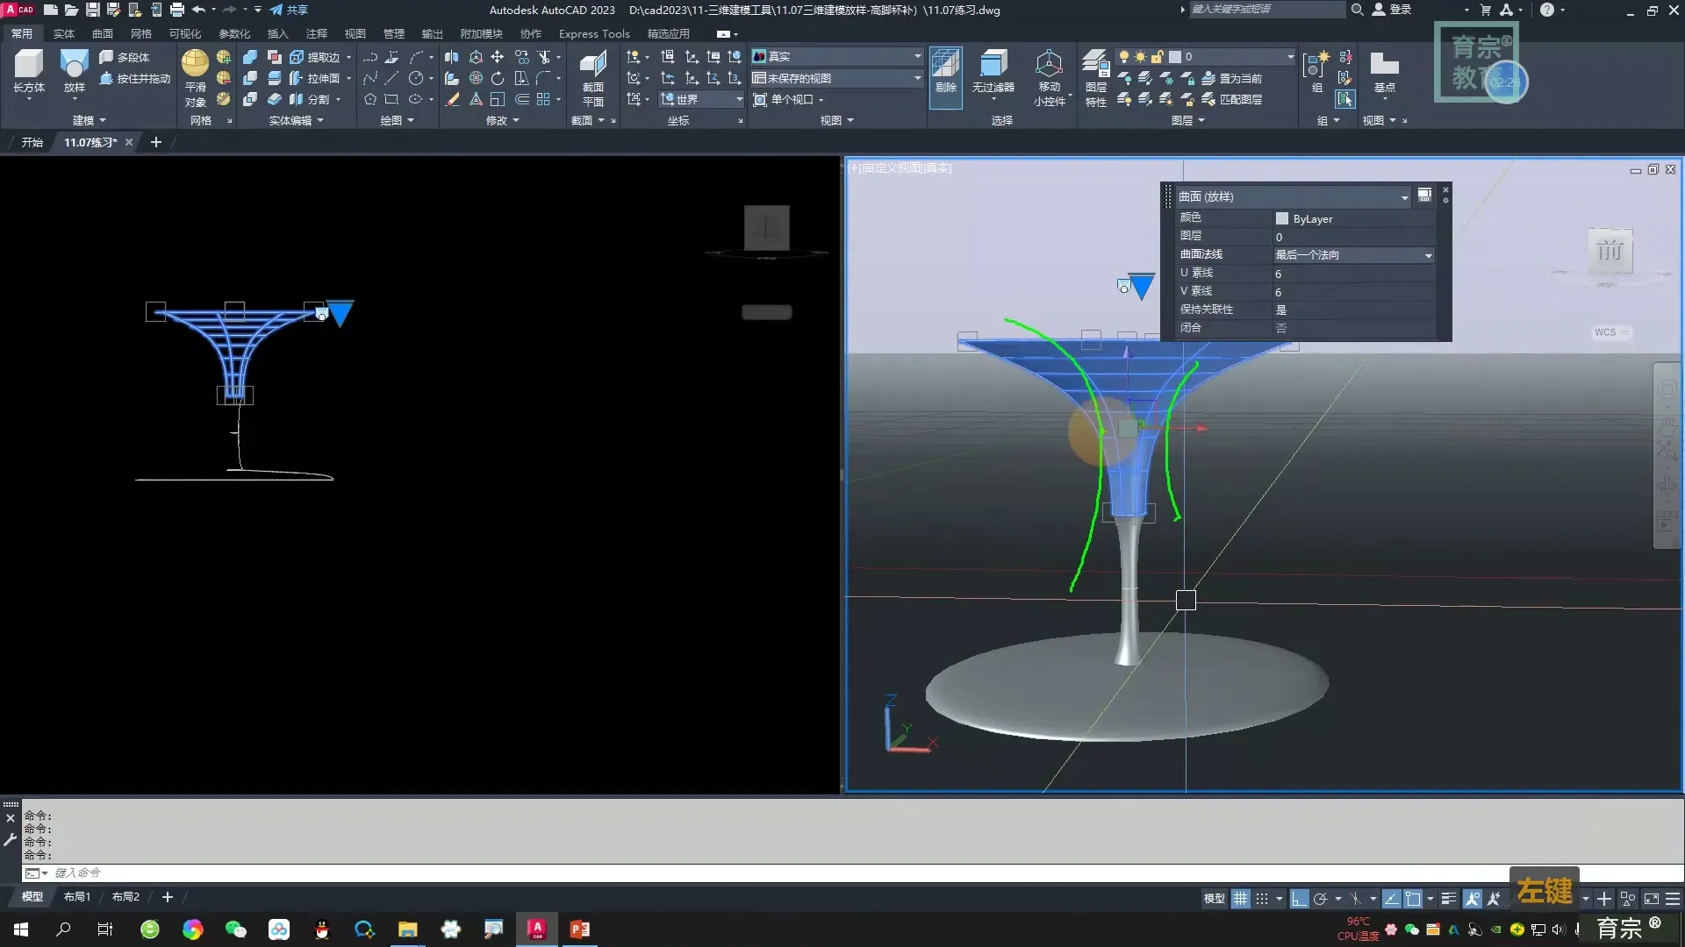The image size is (1685, 947).
Task: Toggle the grid display in status bar
Action: coord(1240,899)
